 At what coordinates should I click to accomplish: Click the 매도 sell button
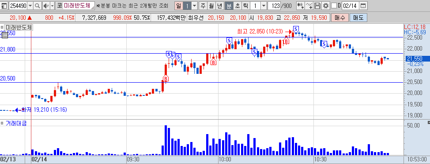click(358, 18)
